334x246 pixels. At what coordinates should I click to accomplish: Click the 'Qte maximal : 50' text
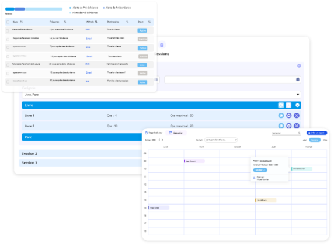point(182,116)
